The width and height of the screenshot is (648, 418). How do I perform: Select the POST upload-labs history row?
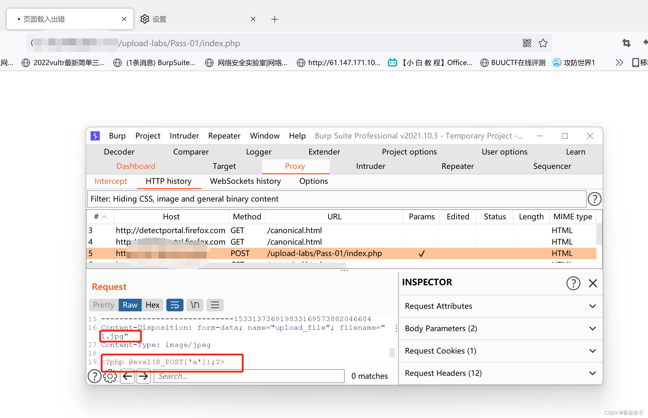click(x=324, y=253)
